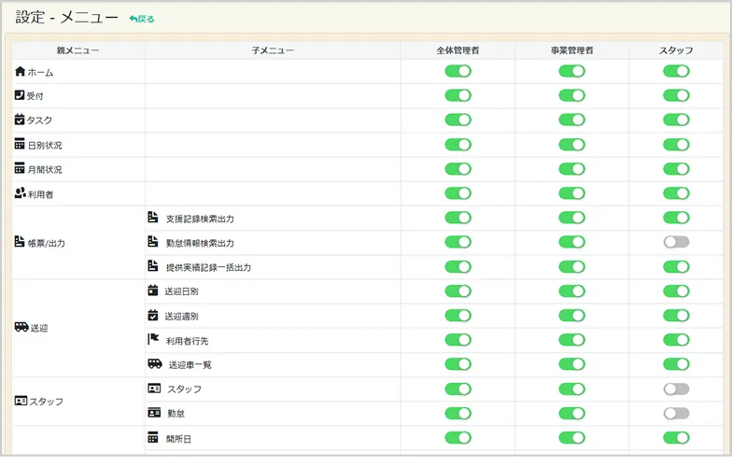Click the 勤怠 ID card icon

coord(154,413)
